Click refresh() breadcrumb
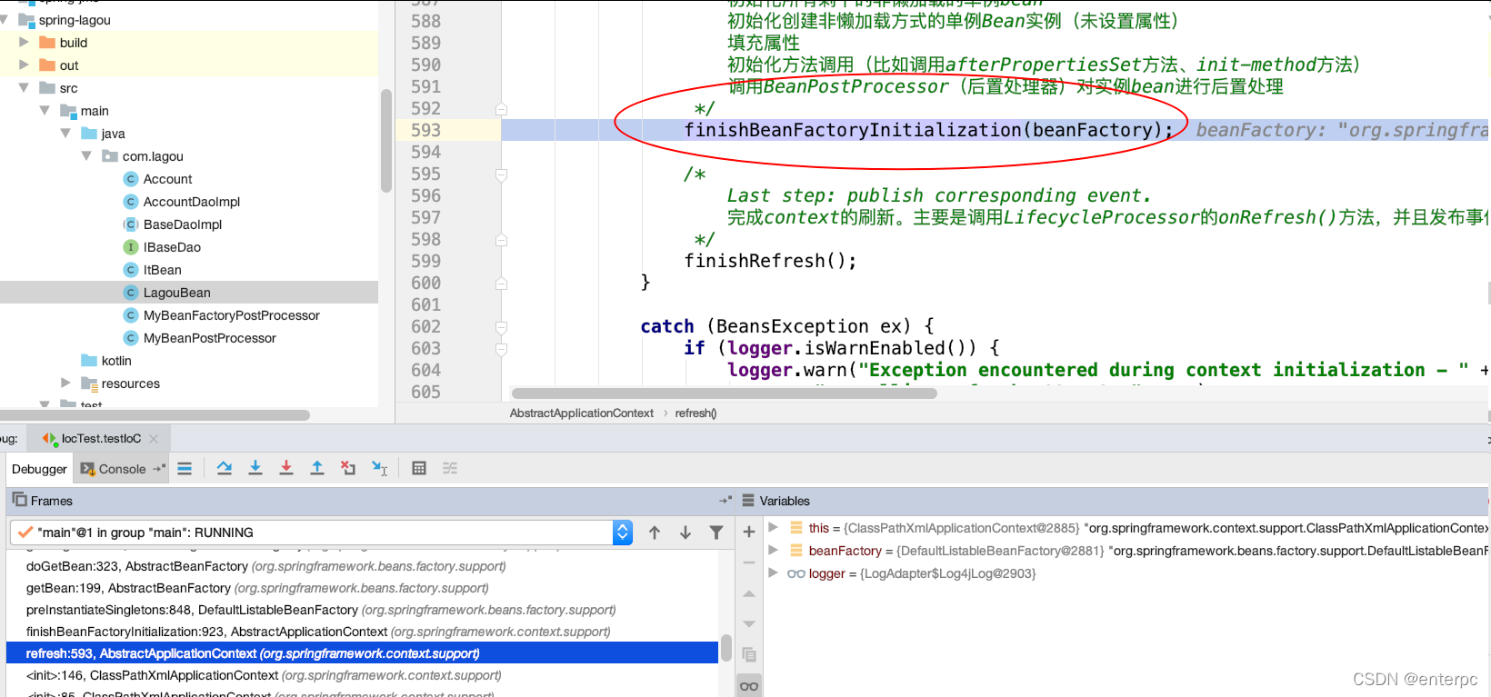The height and width of the screenshot is (697, 1491). point(695,413)
